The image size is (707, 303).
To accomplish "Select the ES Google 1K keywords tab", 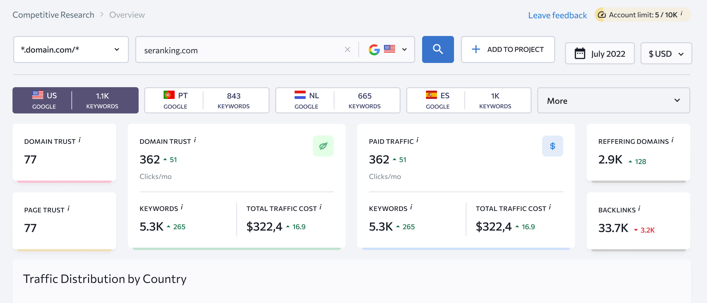I will click(469, 100).
